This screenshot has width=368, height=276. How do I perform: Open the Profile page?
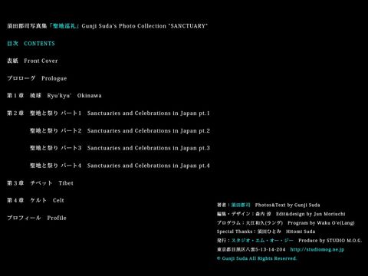point(37,218)
